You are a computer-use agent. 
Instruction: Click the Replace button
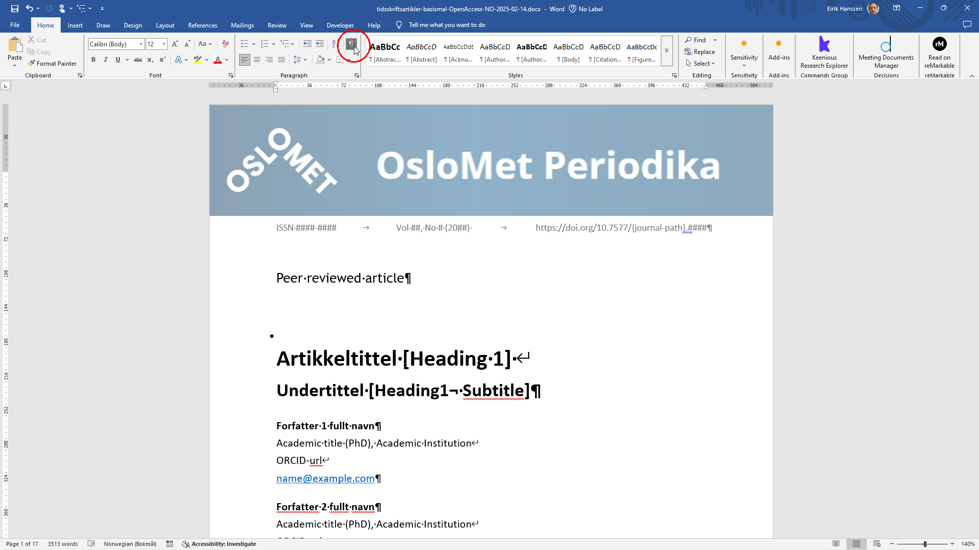pos(700,51)
